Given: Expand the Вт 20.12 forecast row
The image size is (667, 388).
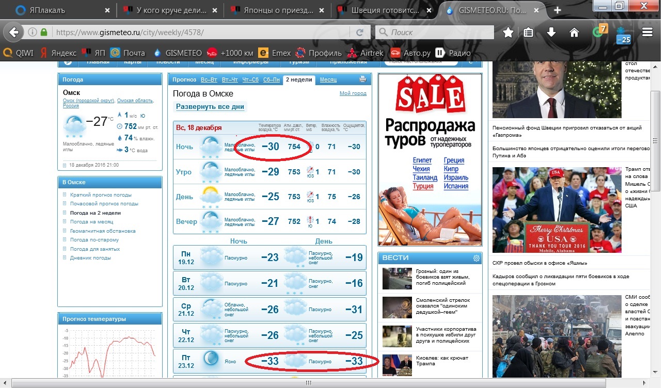Looking at the screenshot, I should pos(269,283).
